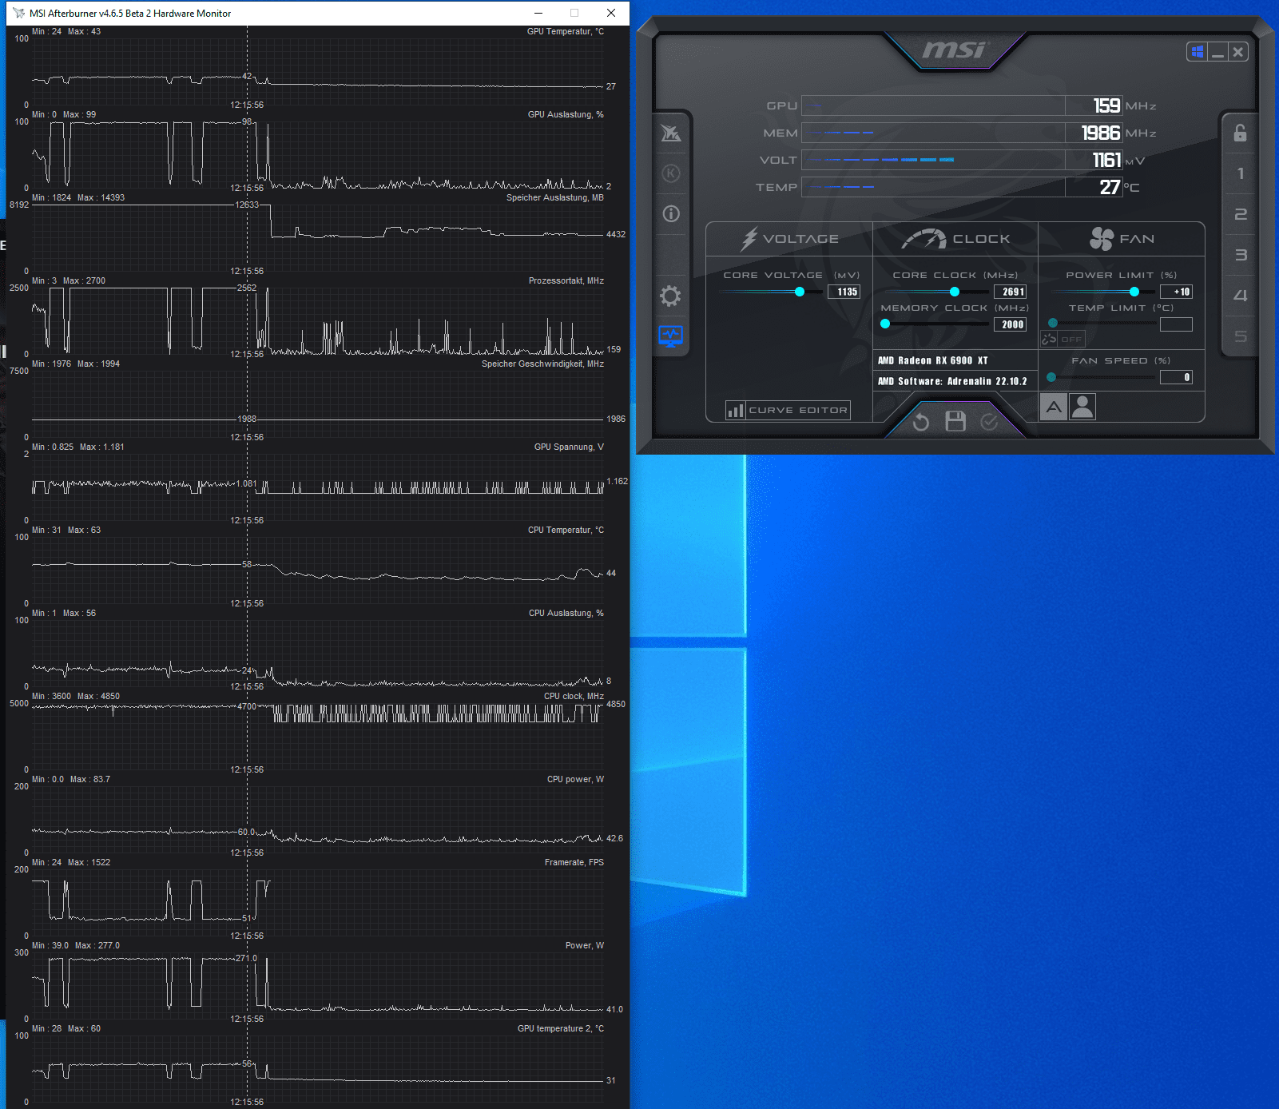Toggle the hardware monitor icon in sidebar
1279x1109 pixels.
point(670,336)
